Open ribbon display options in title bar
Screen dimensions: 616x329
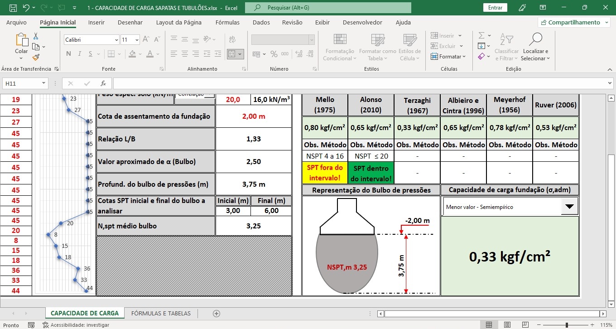pos(543,8)
